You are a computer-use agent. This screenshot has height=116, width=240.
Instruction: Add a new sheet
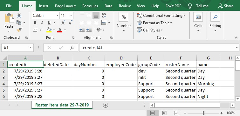(106, 105)
